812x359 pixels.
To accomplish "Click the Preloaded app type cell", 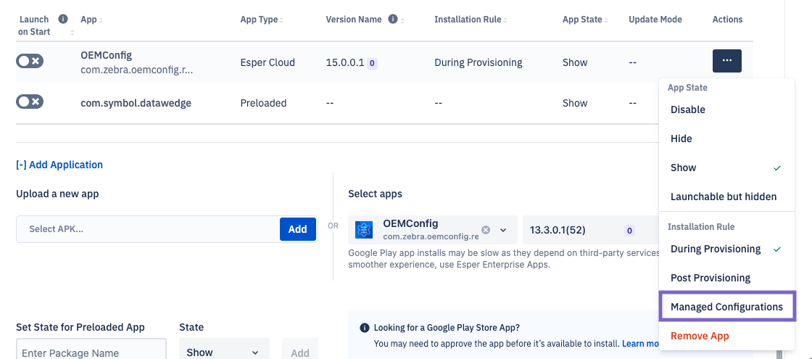I will 264,103.
